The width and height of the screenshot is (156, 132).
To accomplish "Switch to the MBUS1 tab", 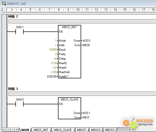I will pos(82,130).
